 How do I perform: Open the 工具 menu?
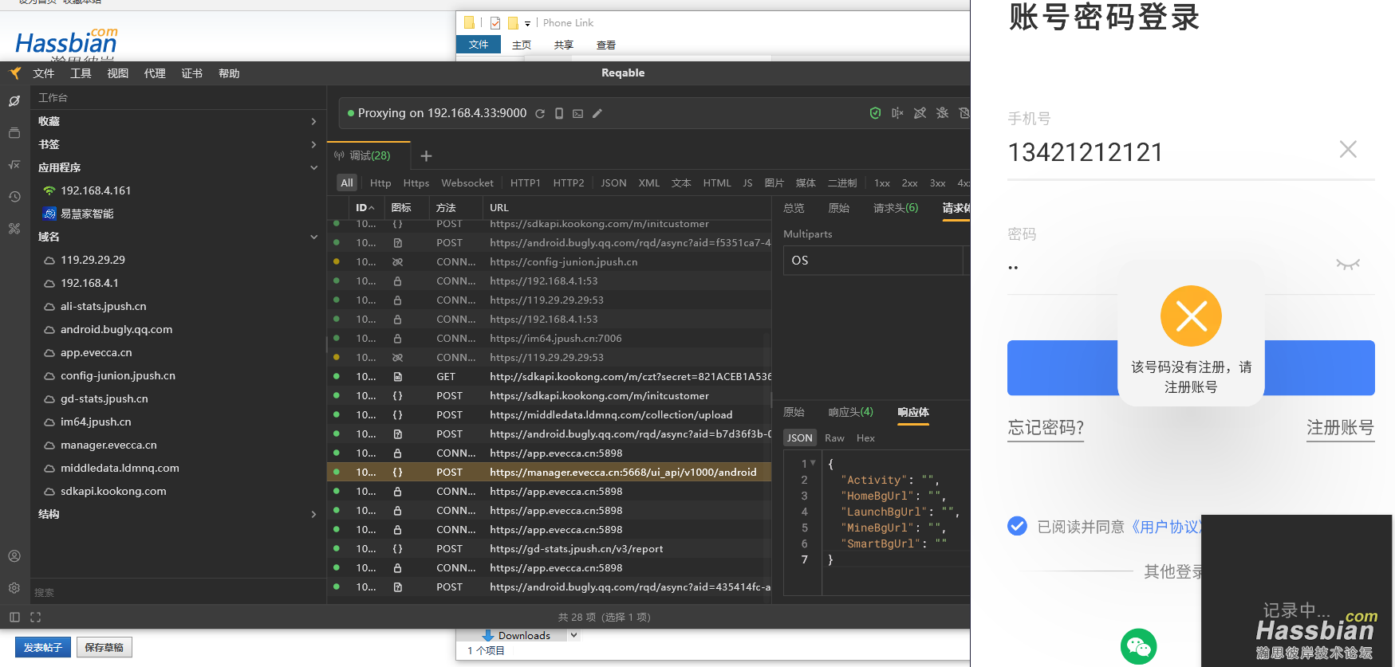[x=81, y=73]
